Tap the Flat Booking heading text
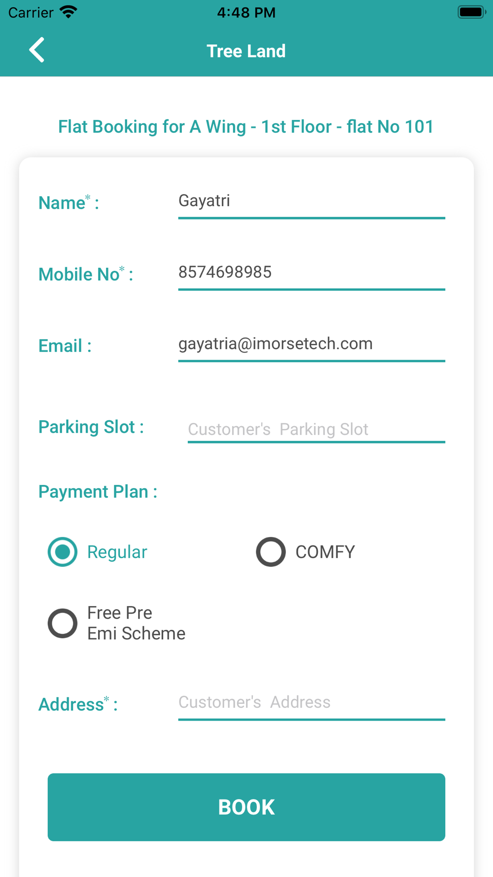Screen dimensions: 493x877 (246, 127)
